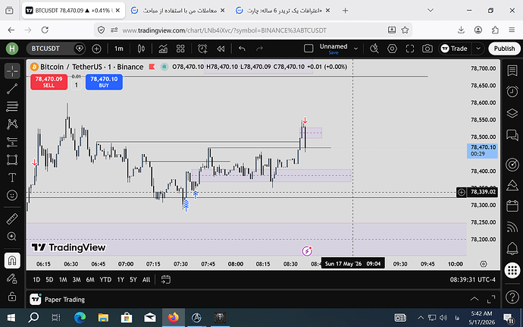Take a chart snapshot with camera
The width and height of the screenshot is (523, 327).
(427, 49)
